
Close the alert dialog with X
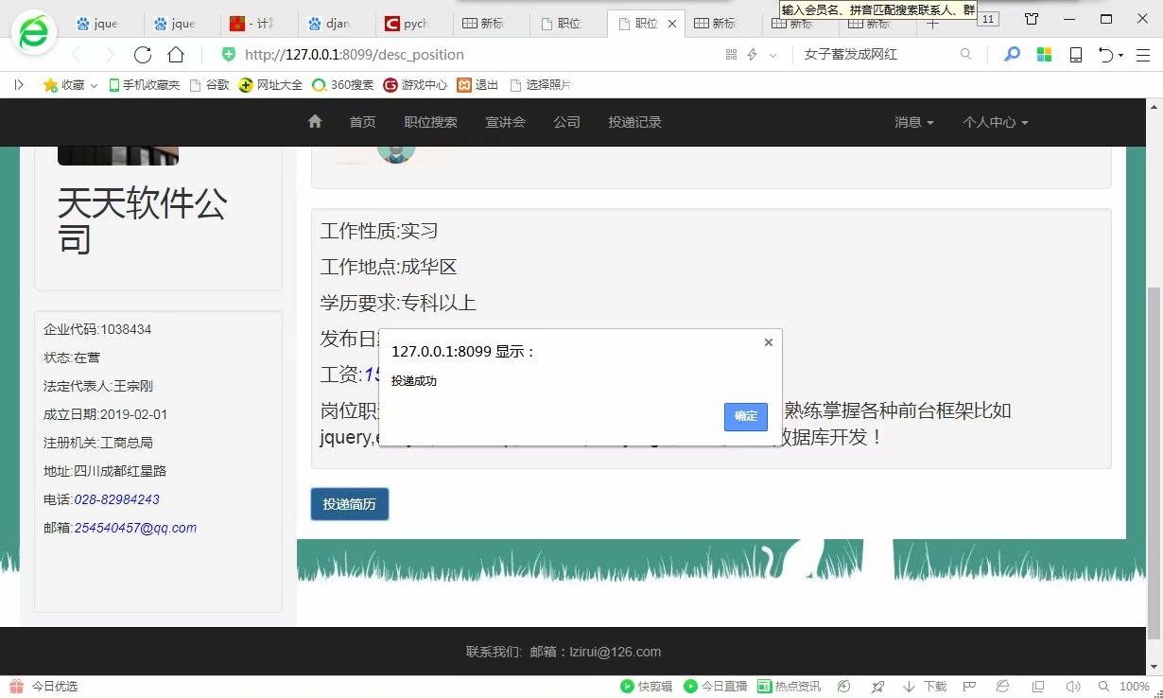coord(769,342)
